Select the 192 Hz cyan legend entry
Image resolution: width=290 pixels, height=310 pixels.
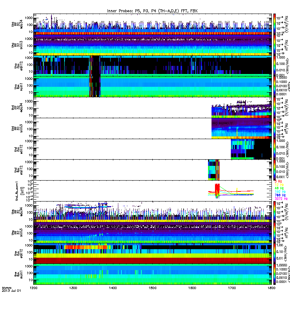[x=280, y=192]
